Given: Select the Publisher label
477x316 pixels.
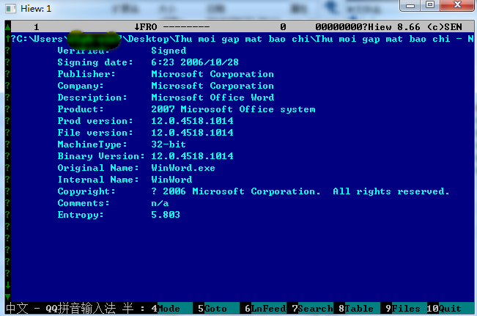Looking at the screenshot, I should point(86,74).
